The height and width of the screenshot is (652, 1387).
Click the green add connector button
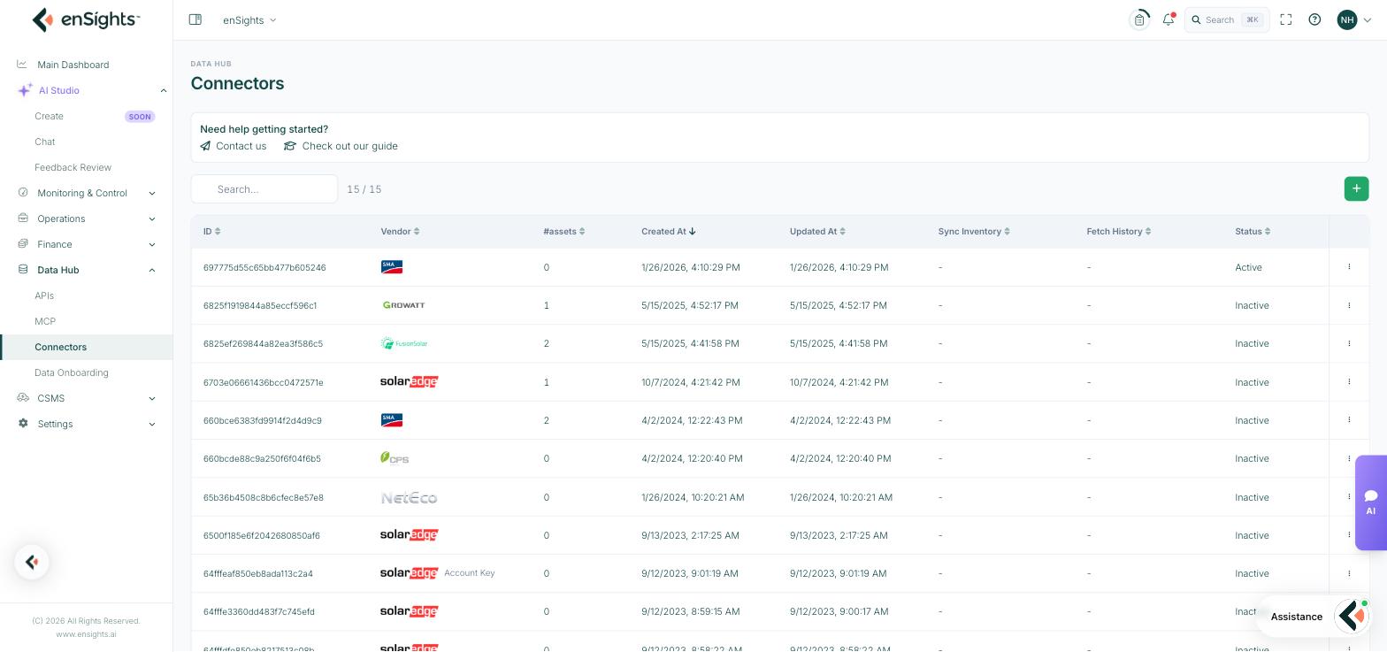click(x=1356, y=188)
